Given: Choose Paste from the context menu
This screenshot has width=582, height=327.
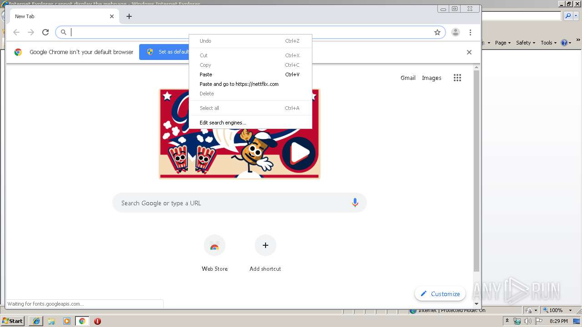Looking at the screenshot, I should (x=251, y=74).
